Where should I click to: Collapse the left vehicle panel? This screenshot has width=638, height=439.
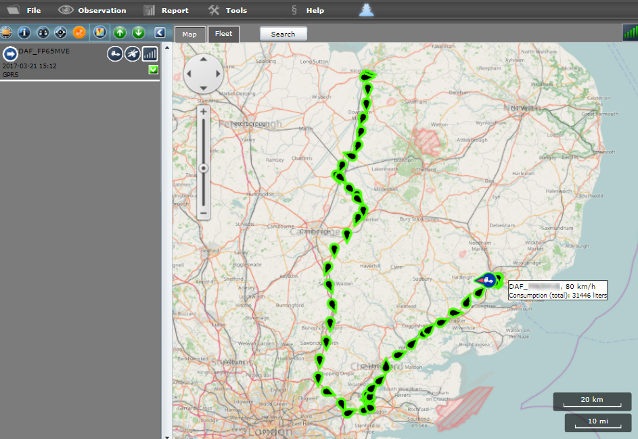tap(160, 32)
